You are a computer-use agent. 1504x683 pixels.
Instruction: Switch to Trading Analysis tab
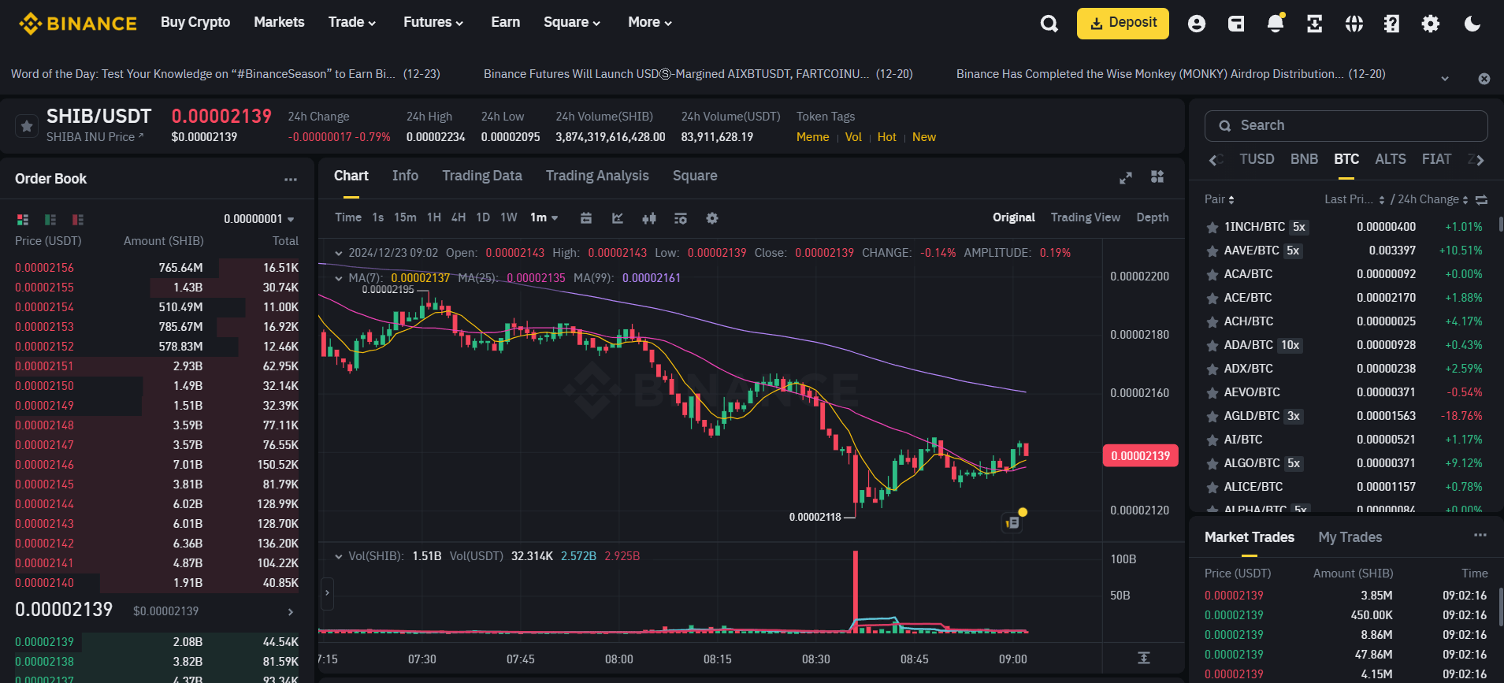(x=597, y=176)
